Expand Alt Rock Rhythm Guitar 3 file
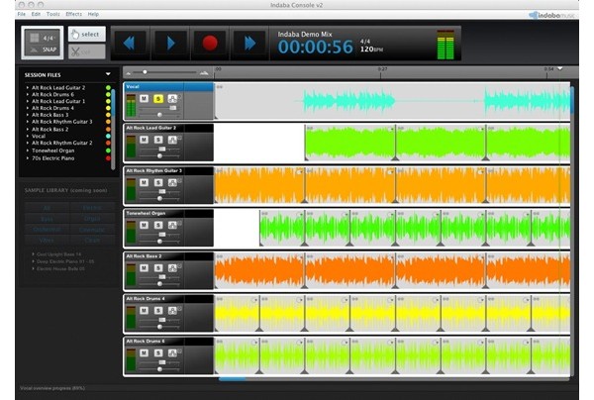This screenshot has width=594, height=400. [x=28, y=122]
